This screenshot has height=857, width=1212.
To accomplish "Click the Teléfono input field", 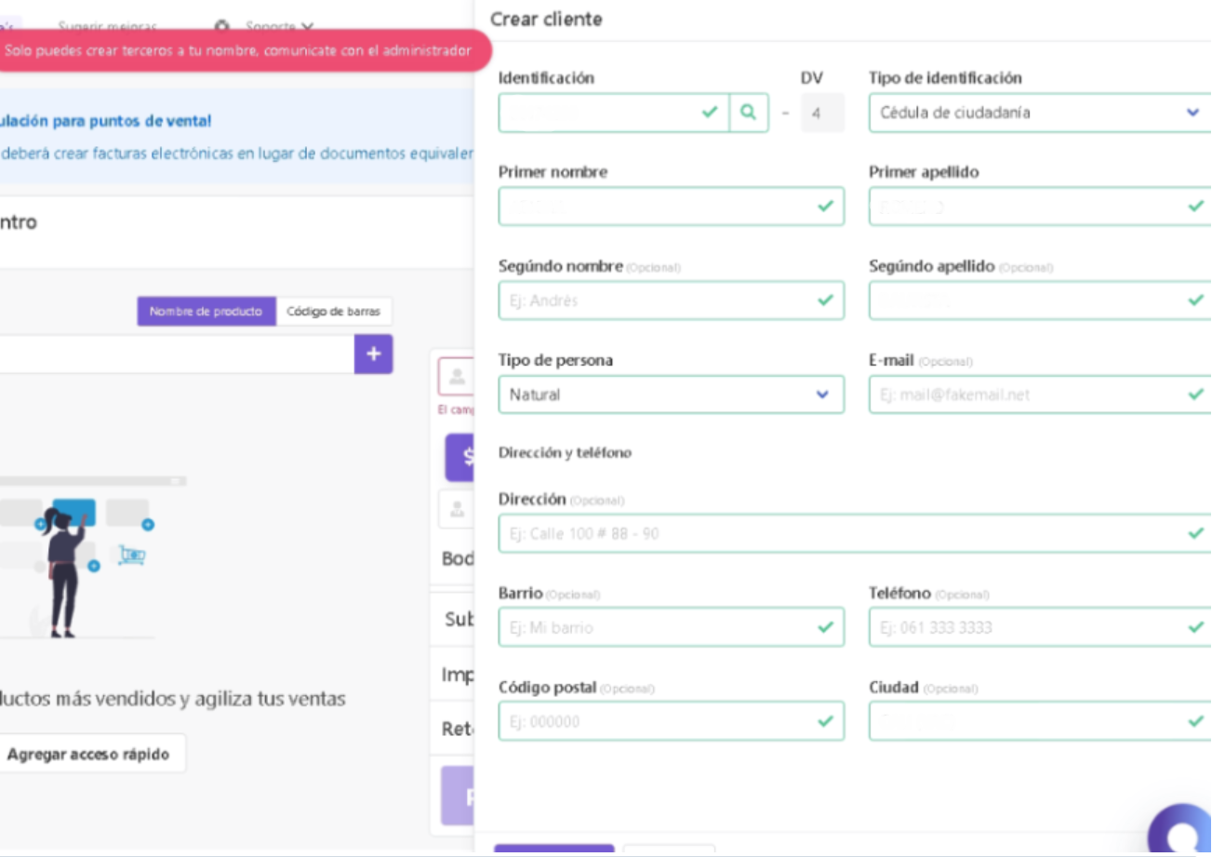I will coord(1028,627).
